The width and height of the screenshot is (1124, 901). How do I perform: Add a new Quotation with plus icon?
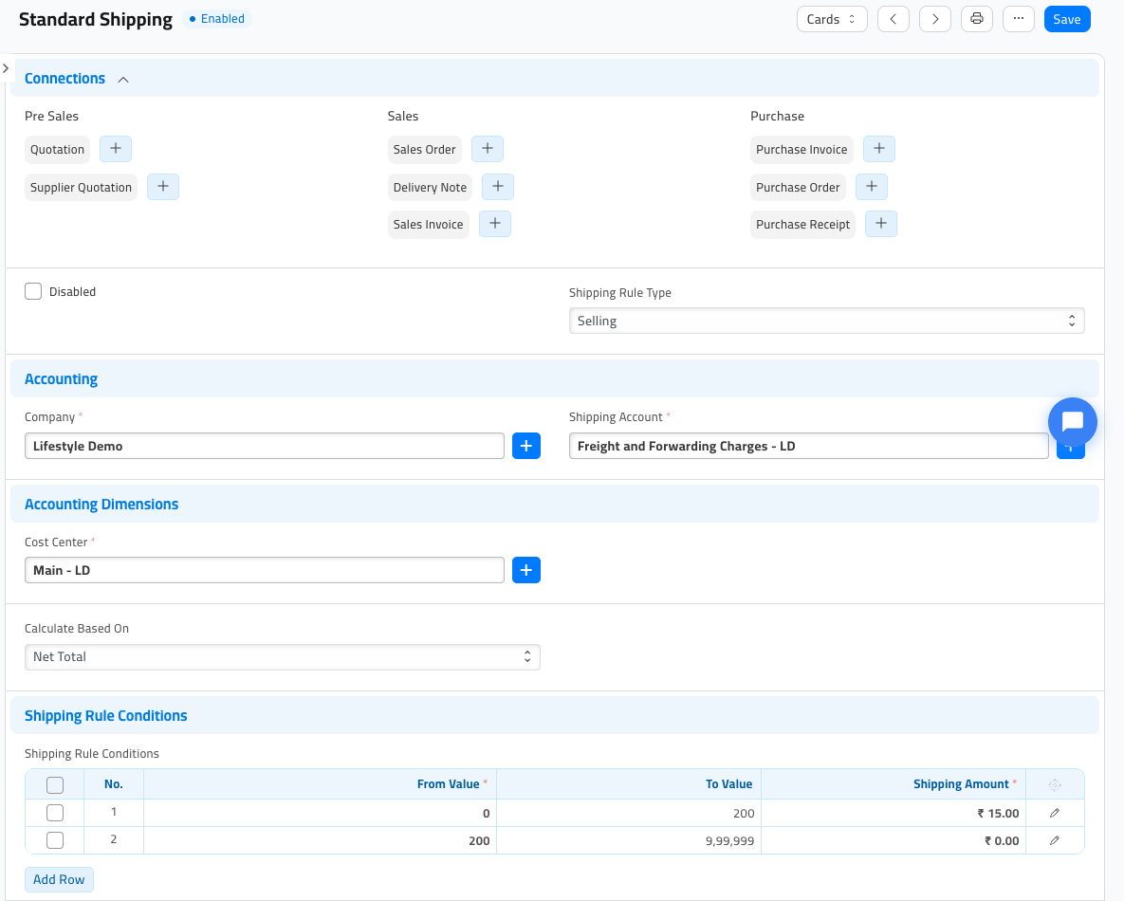point(116,149)
